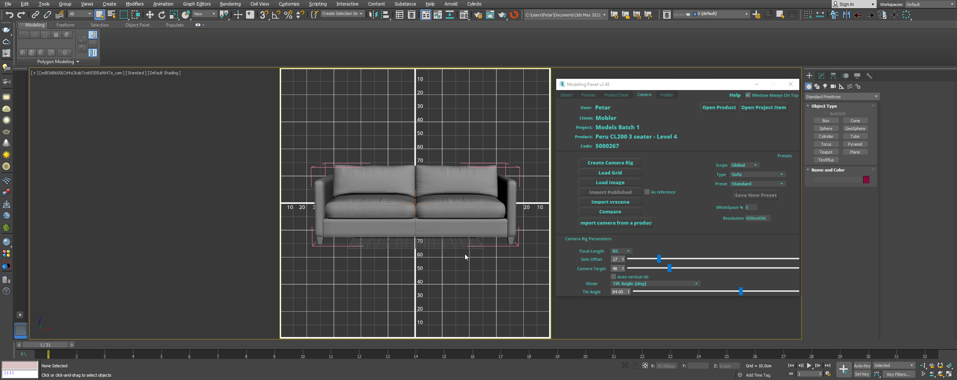The height and width of the screenshot is (380, 957).
Task: Expand the Standard Primitives dropdown
Action: point(841,97)
